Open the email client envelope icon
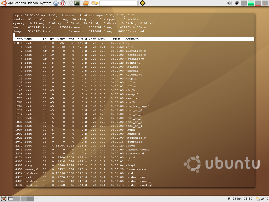This screenshot has width=269, height=202. coord(70,3)
